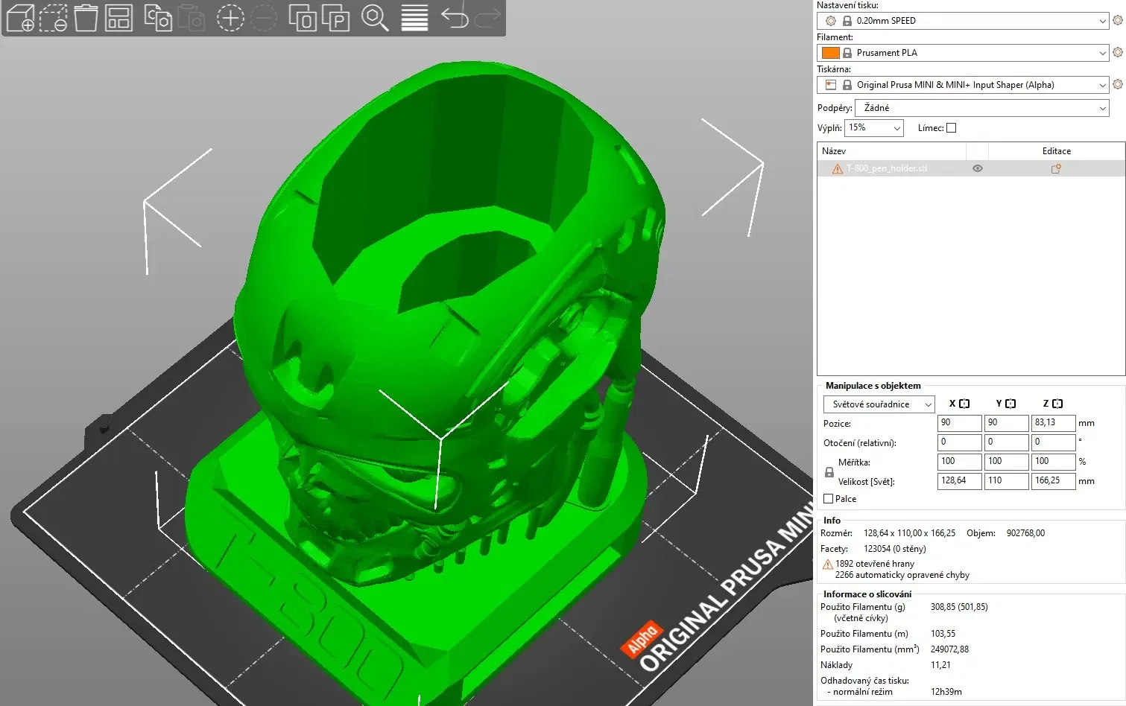
Task: Click the warning icon beside T-800_pen_holder.stl
Action: [838, 169]
